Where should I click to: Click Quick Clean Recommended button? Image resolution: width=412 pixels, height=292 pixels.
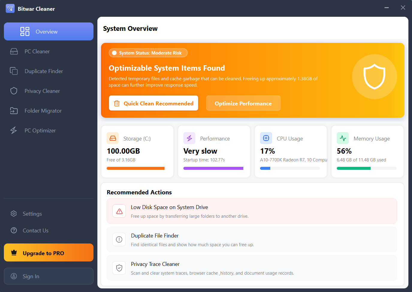(x=153, y=103)
